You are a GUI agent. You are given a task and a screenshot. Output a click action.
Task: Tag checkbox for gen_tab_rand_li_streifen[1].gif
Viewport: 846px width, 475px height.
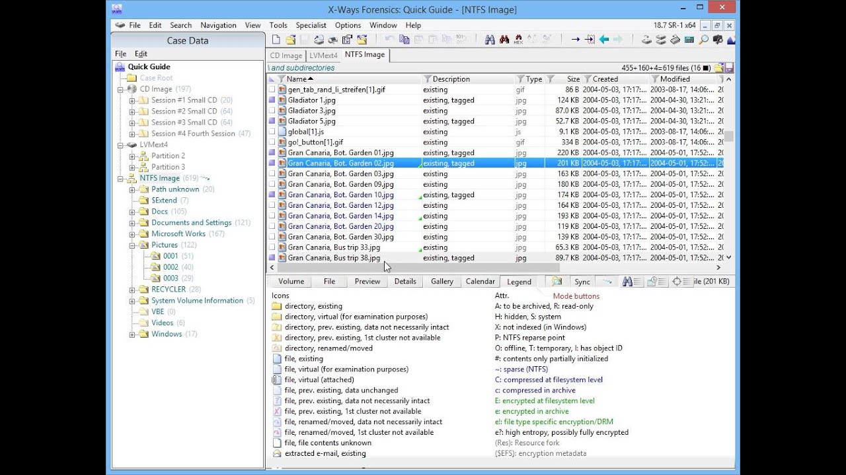pyautogui.click(x=272, y=89)
